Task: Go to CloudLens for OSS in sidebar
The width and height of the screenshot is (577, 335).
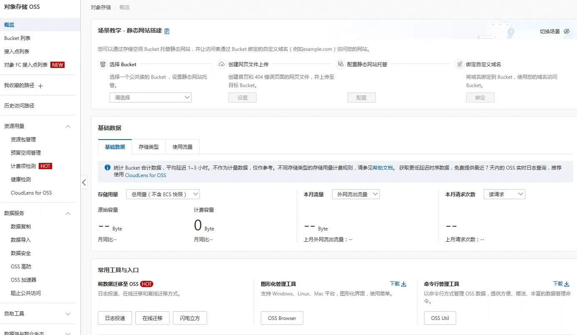Action: [31, 193]
